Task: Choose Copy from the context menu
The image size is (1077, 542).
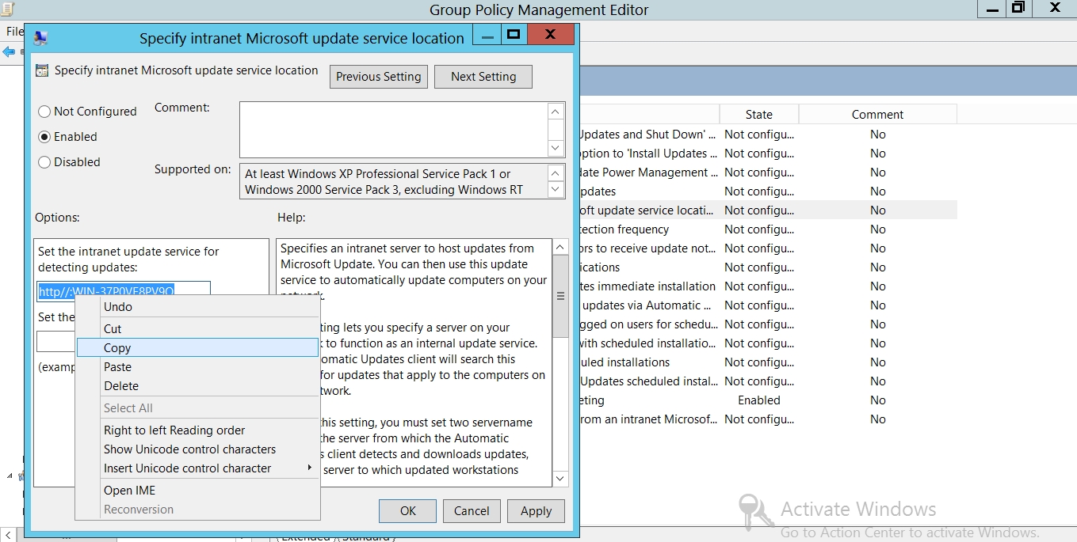Action: (x=197, y=348)
